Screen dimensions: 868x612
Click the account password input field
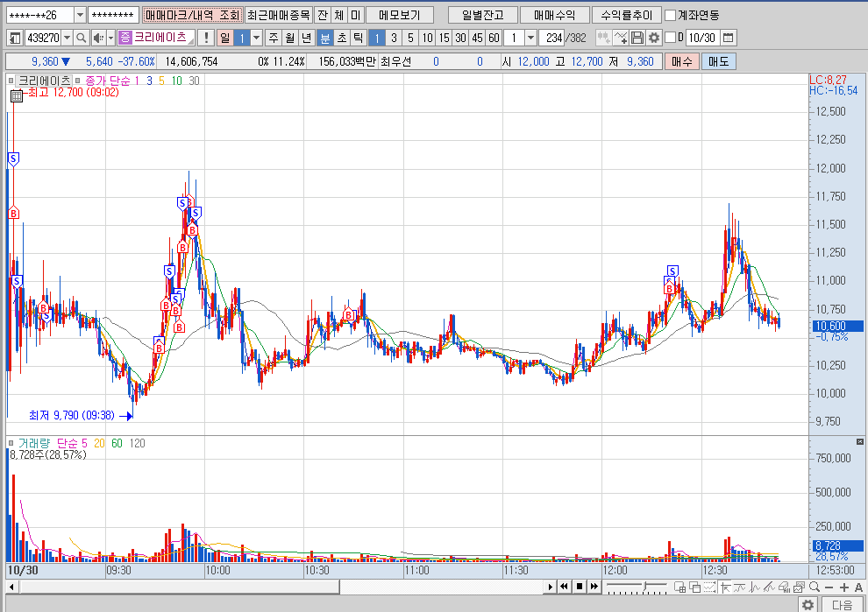coord(113,15)
